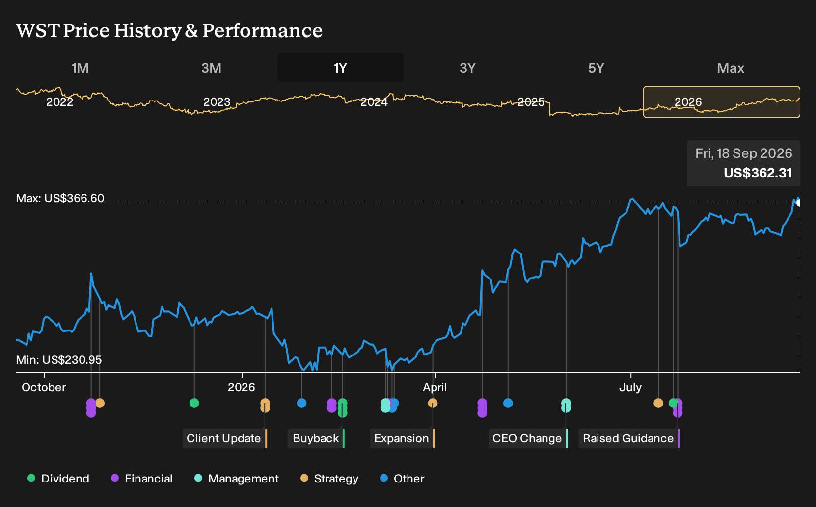Open the Raised Guidance event label
The width and height of the screenshot is (816, 507).
click(x=629, y=438)
